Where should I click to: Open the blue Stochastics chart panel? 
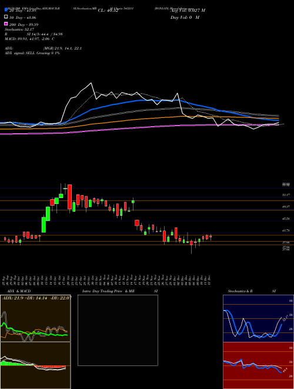(258, 318)
